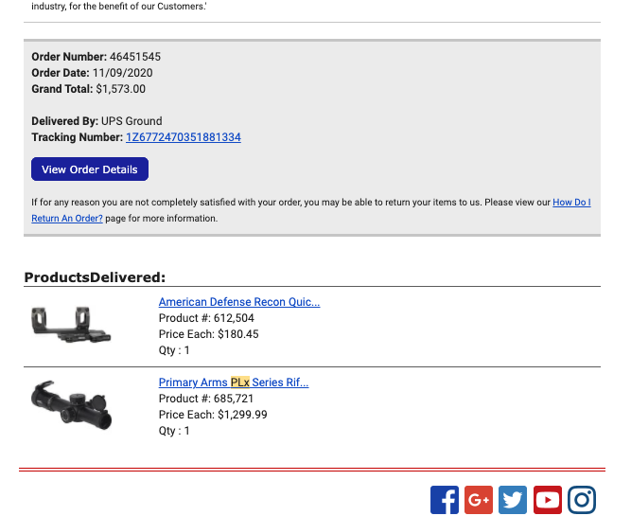Open Primary Arms PLx Series product link

[x=234, y=383]
